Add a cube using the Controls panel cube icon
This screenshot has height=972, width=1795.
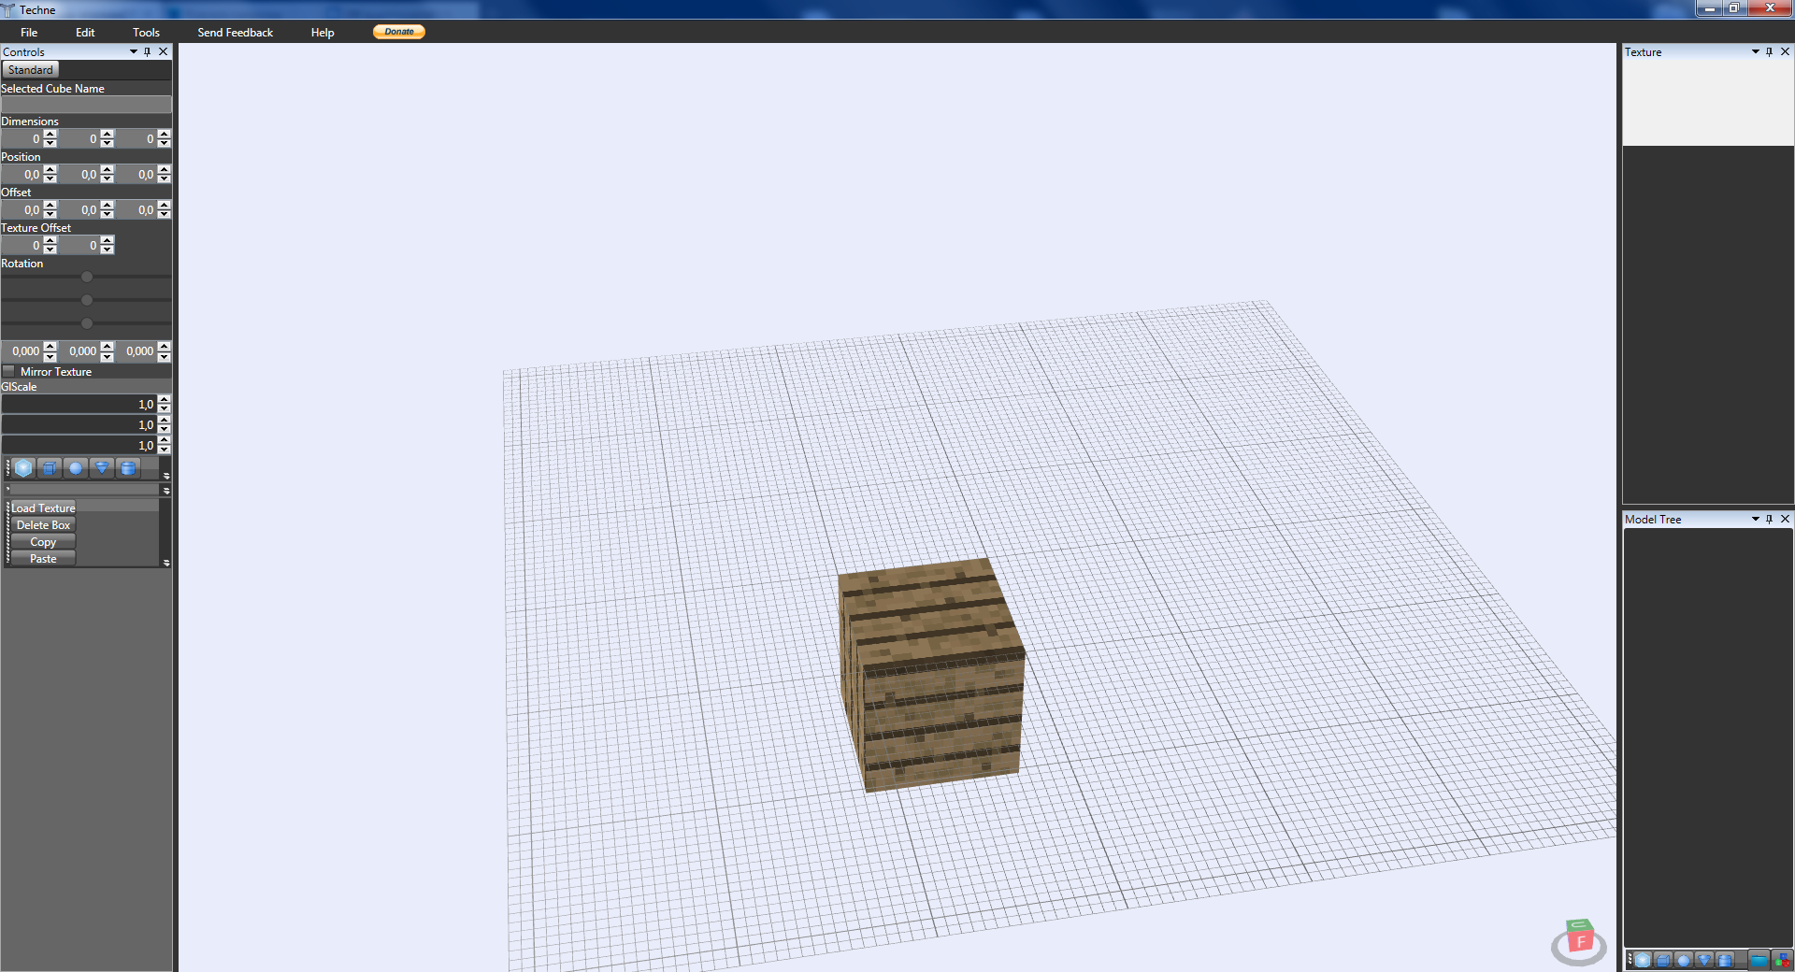click(50, 468)
